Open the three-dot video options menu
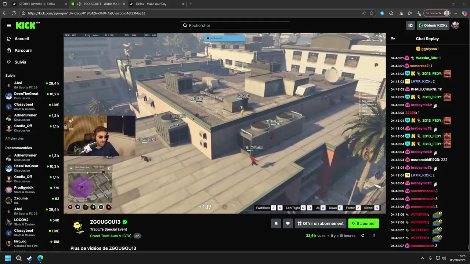The width and height of the screenshot is (470, 264). pyautogui.click(x=374, y=236)
